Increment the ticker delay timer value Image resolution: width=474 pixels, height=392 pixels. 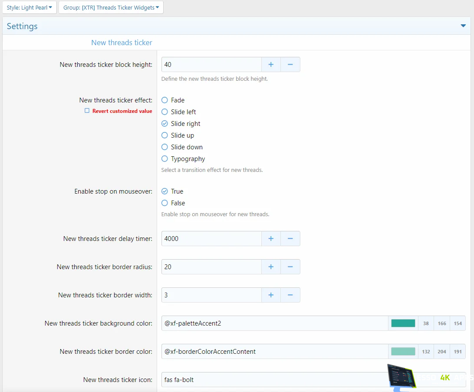[270, 238]
